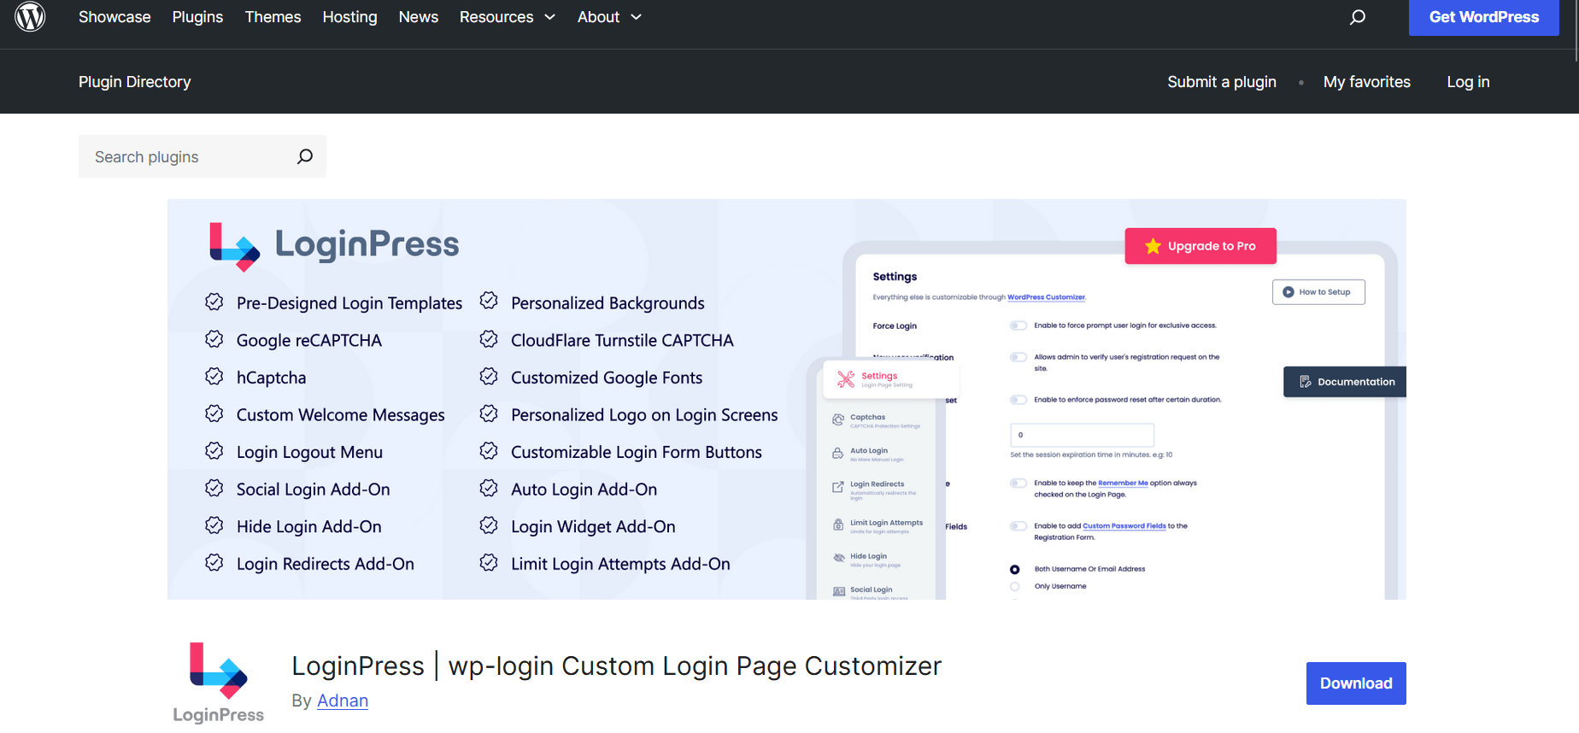Click the WordPress logo icon
Image resolution: width=1579 pixels, height=733 pixels.
30,16
